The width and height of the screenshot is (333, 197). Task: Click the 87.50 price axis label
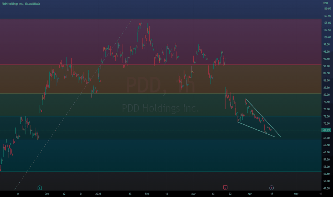point(327,73)
